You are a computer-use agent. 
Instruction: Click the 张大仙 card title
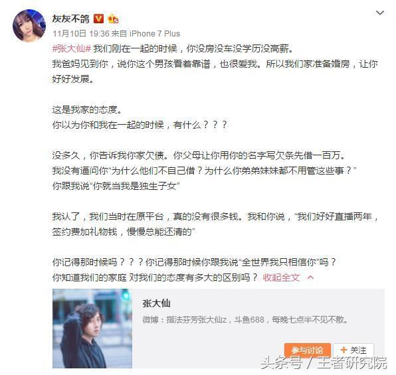coord(156,303)
